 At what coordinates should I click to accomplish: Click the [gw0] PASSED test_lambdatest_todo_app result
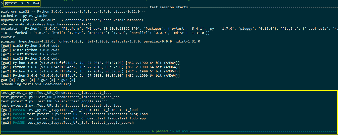coord(73,118)
